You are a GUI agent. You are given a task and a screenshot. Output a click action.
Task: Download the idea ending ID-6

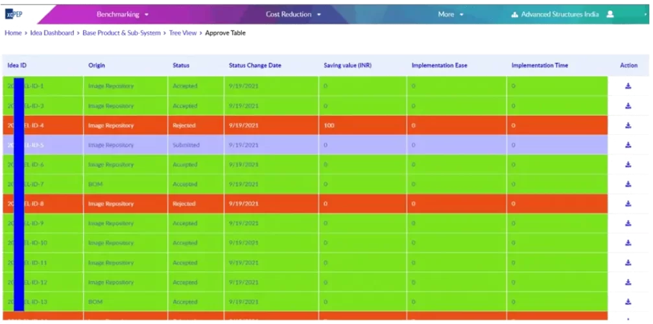pos(628,165)
